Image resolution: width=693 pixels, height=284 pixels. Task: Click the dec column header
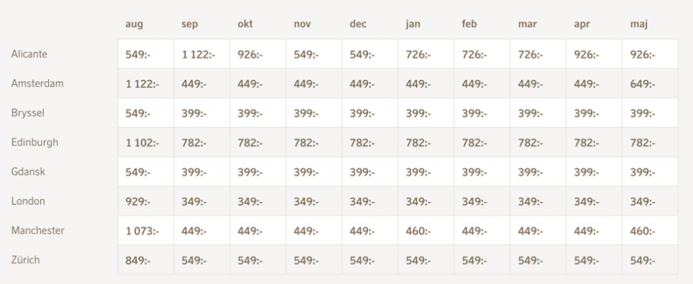(358, 25)
